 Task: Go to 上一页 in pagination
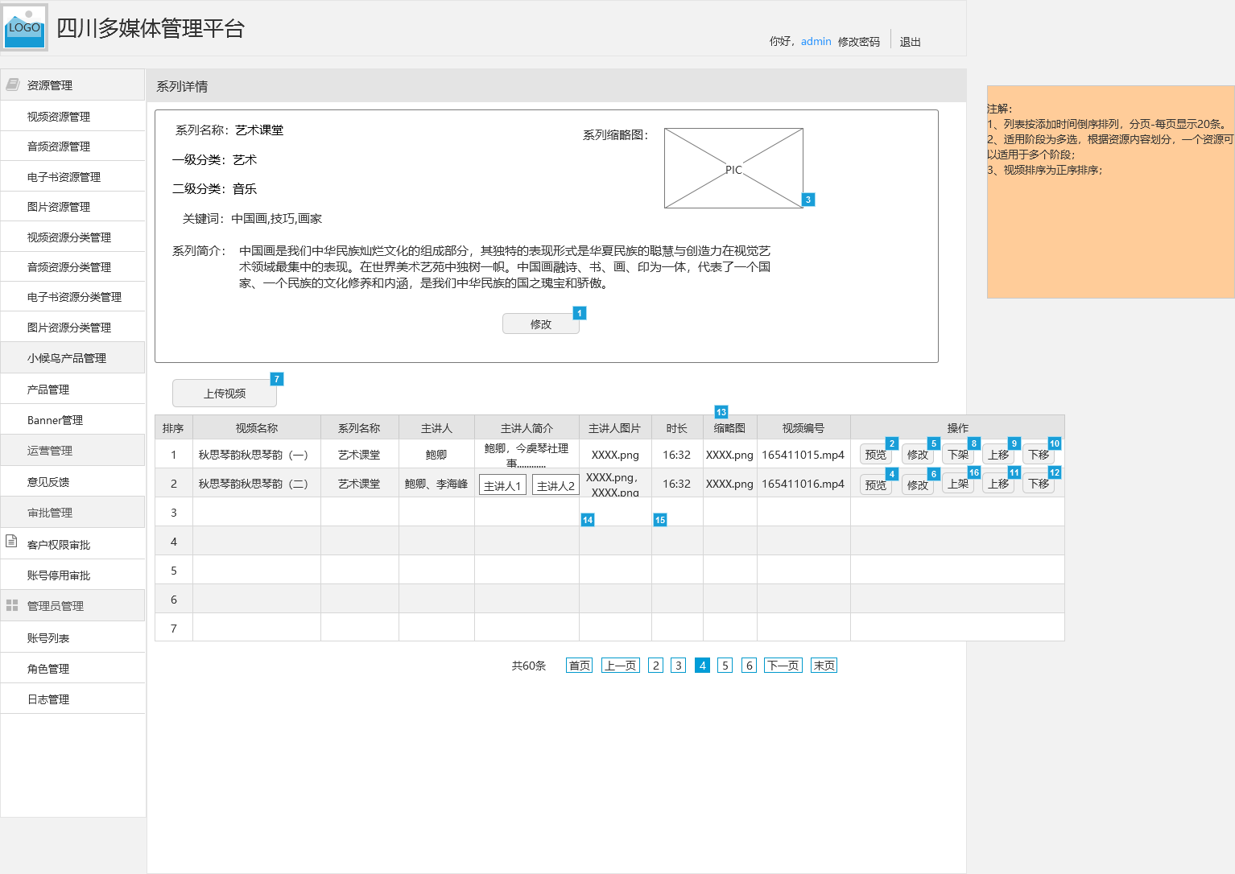pyautogui.click(x=621, y=665)
